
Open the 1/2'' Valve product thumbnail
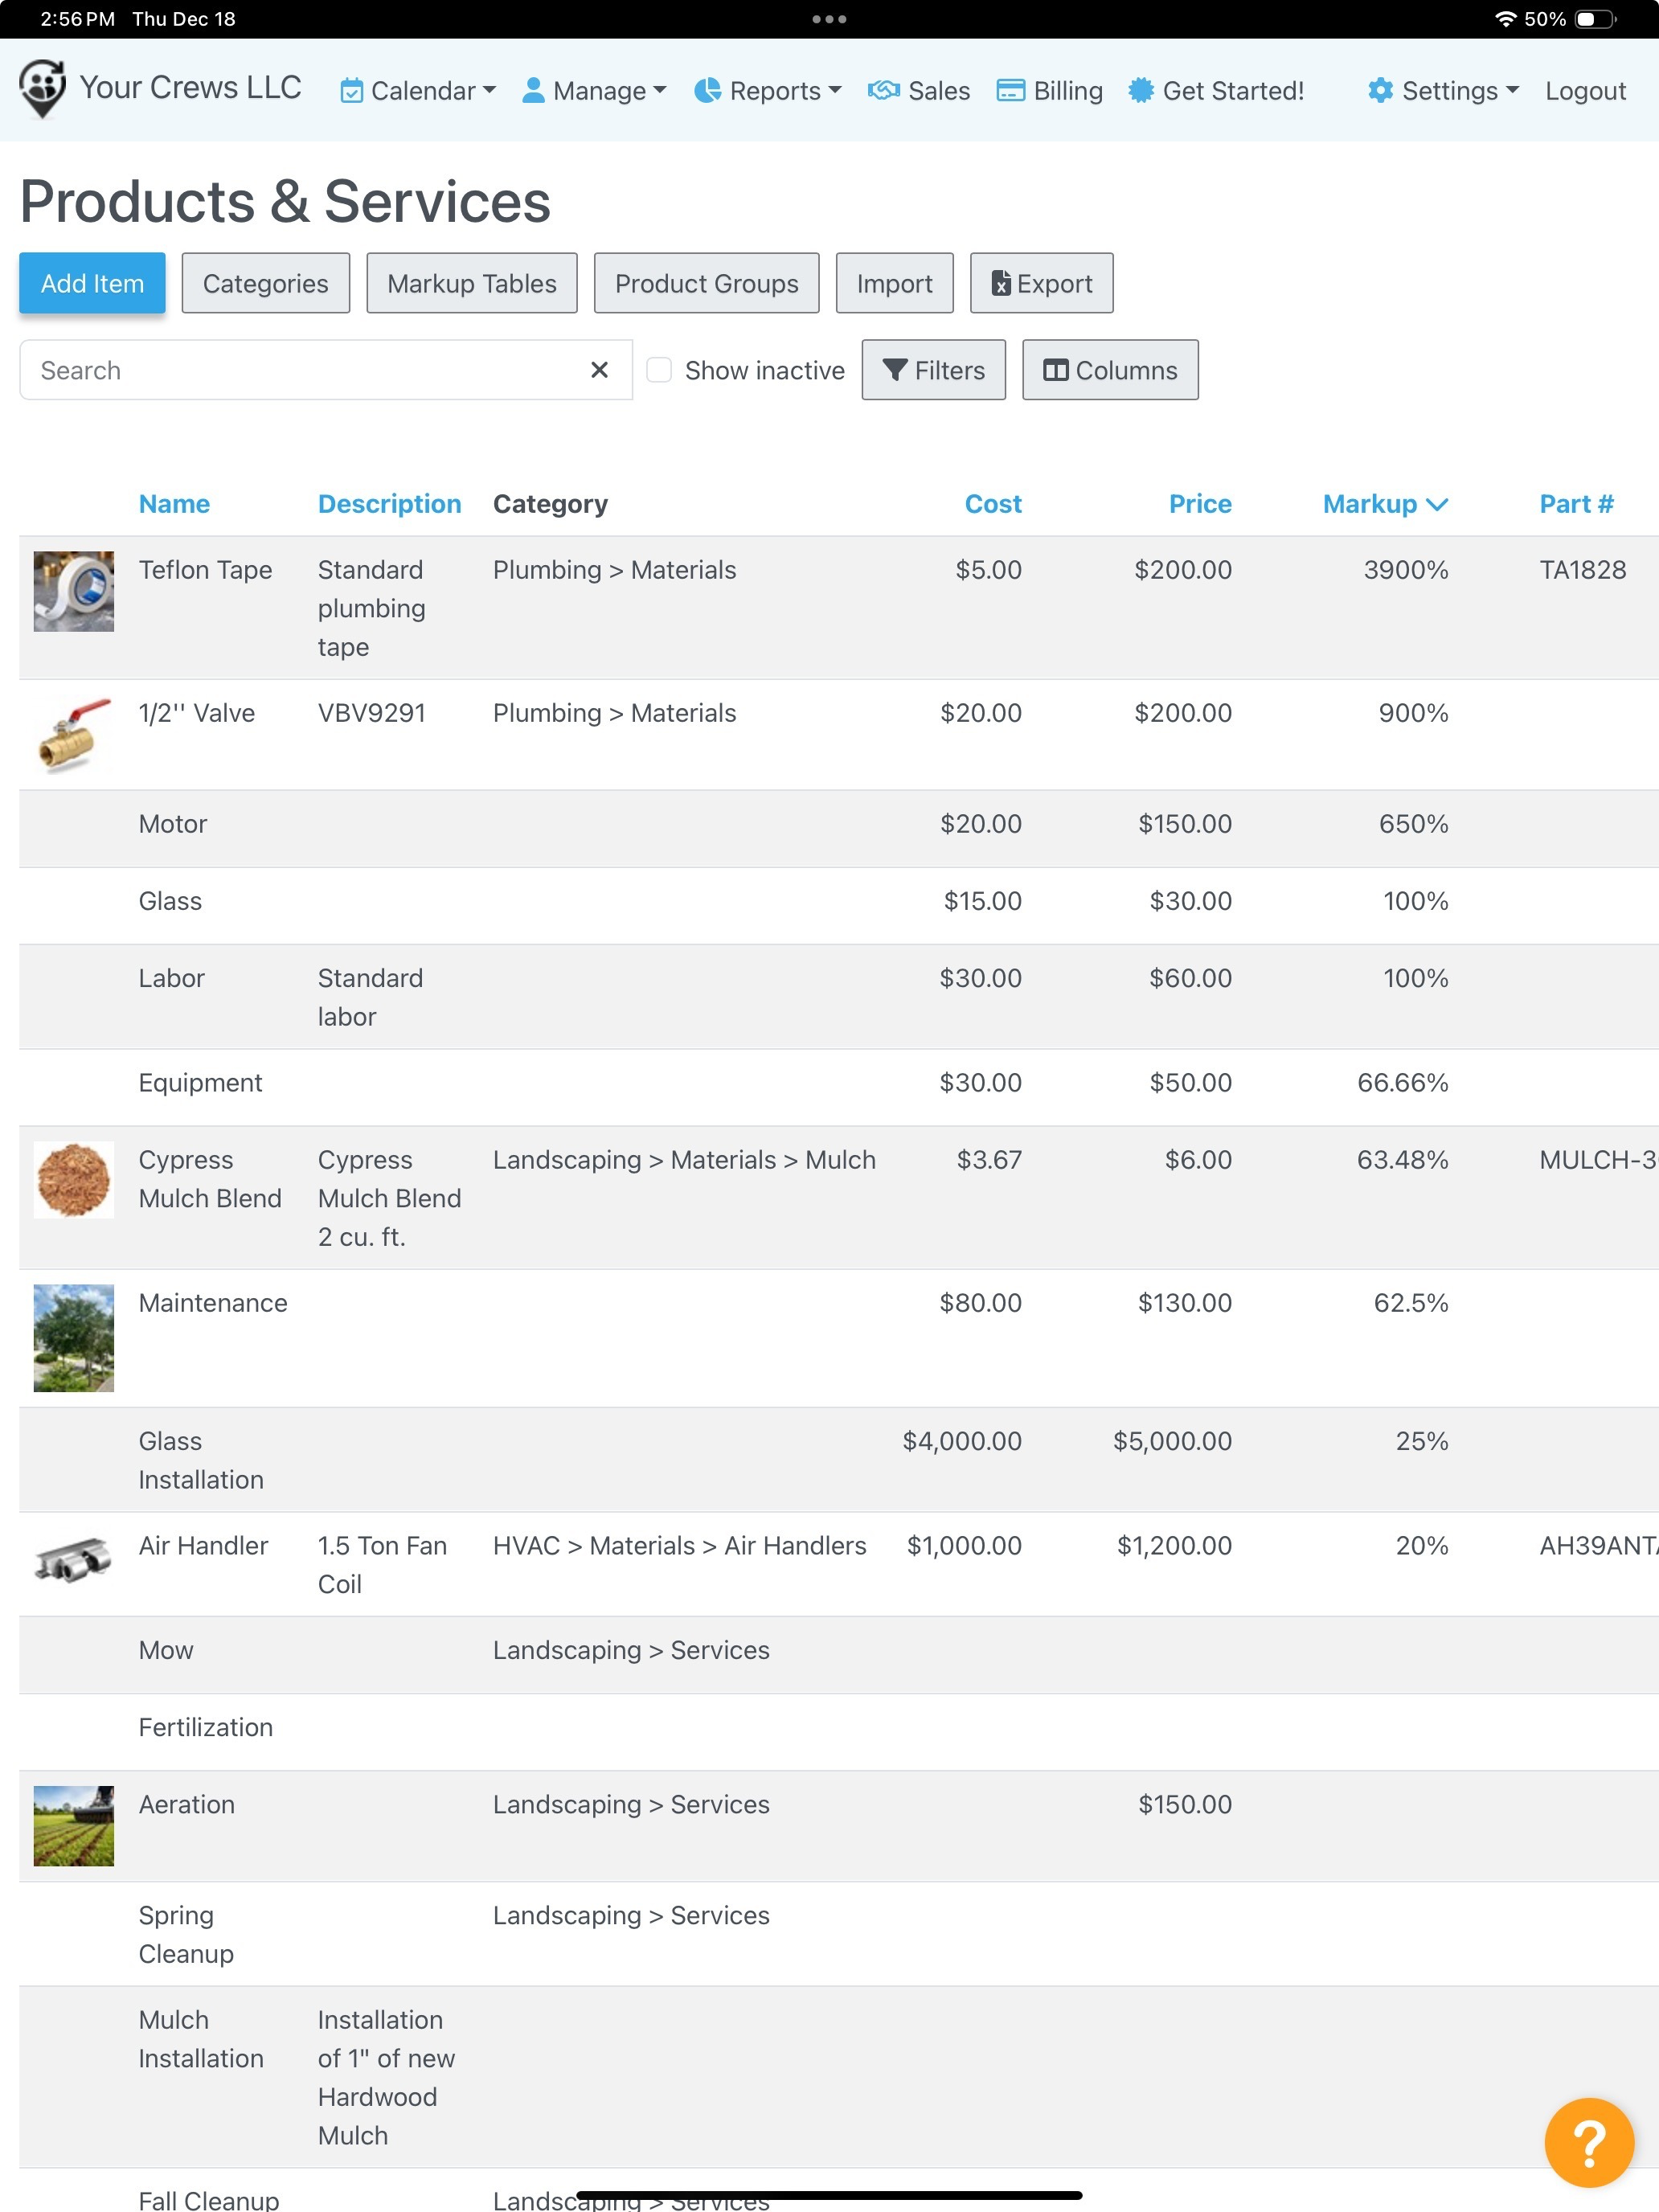click(74, 735)
